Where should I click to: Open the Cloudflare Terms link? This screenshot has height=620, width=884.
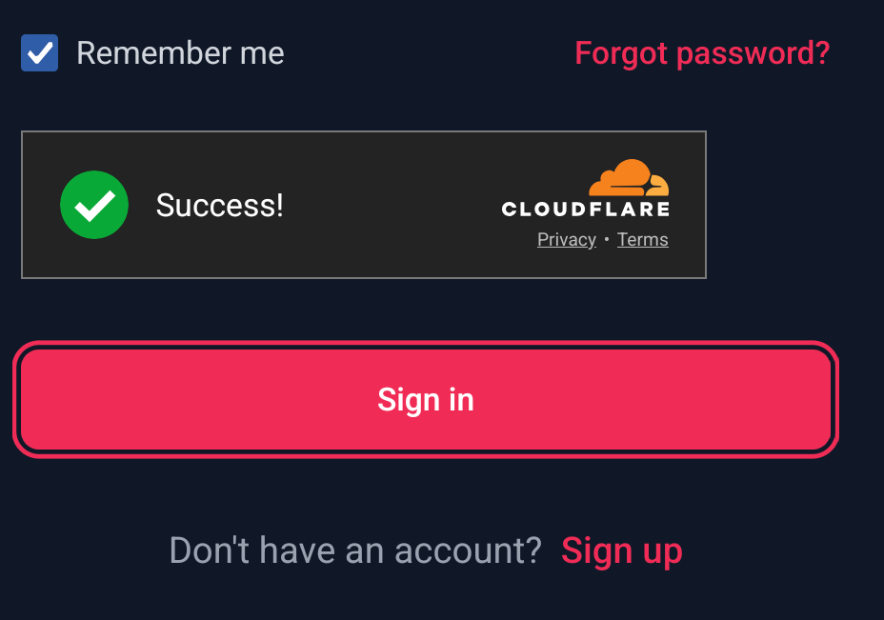click(642, 240)
